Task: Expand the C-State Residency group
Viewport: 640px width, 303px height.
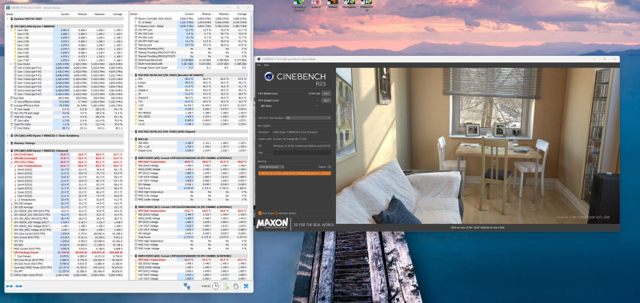Action: tap(7, 135)
